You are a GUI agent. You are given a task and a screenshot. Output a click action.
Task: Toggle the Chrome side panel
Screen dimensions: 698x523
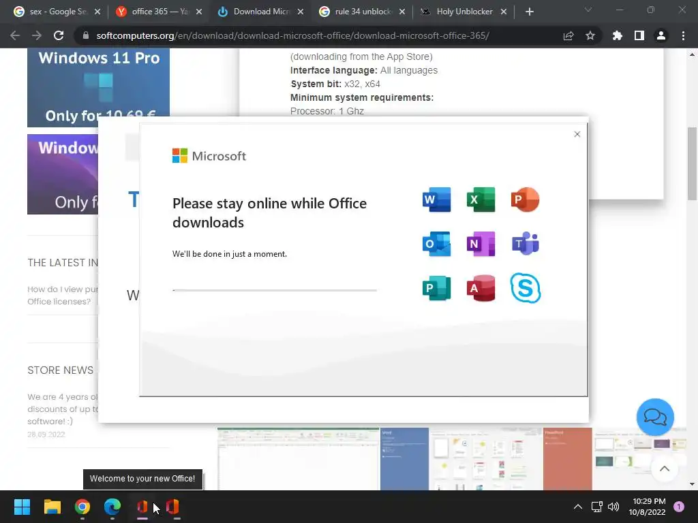639,35
